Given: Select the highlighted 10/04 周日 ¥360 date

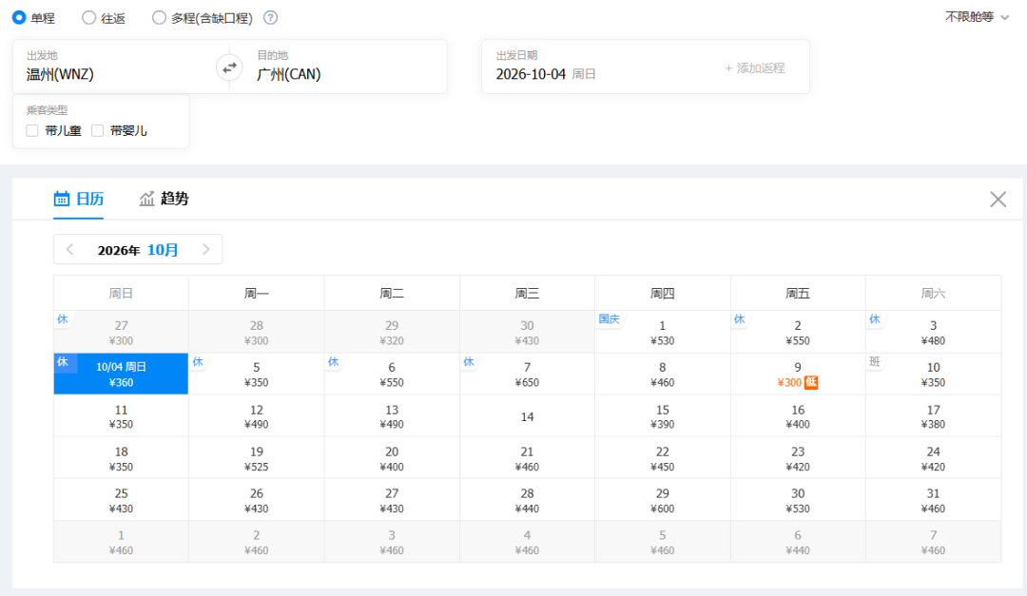Looking at the screenshot, I should click(121, 374).
